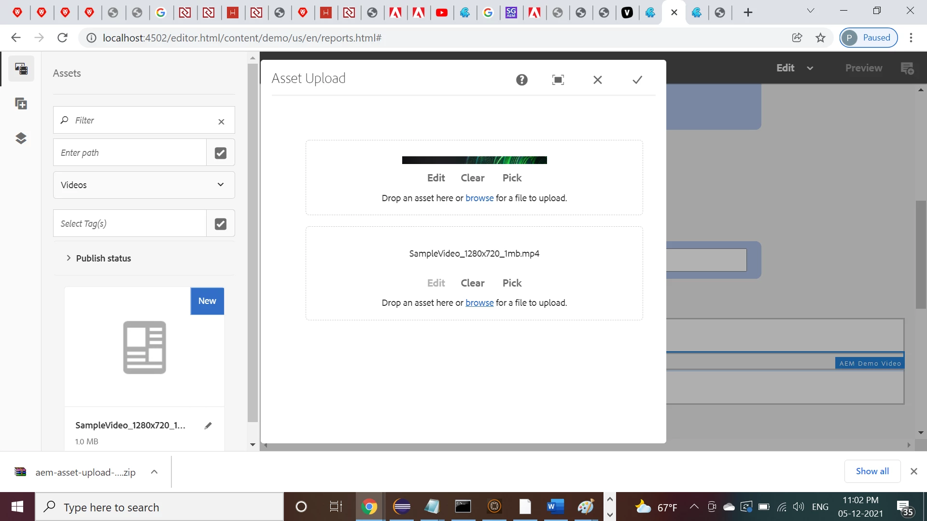The height and width of the screenshot is (521, 927).
Task: Open the Videos asset type dropdown
Action: tap(144, 185)
